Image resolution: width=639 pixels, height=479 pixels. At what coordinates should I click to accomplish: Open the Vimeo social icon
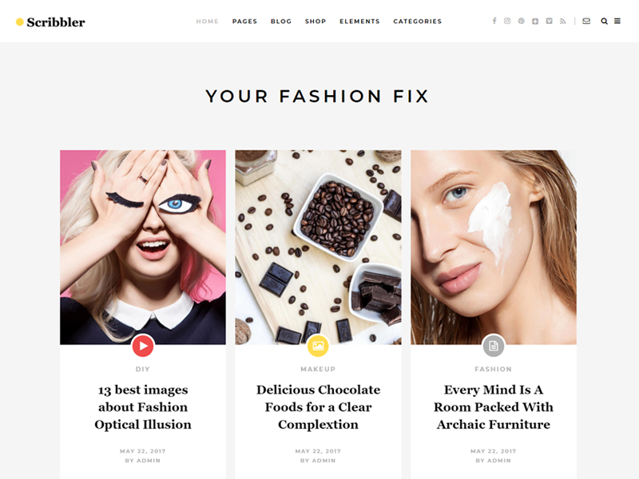point(550,21)
